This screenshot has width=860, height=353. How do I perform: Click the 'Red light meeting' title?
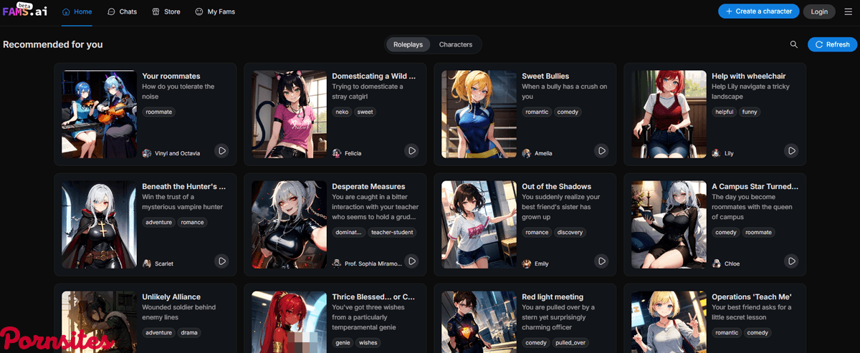tap(552, 296)
